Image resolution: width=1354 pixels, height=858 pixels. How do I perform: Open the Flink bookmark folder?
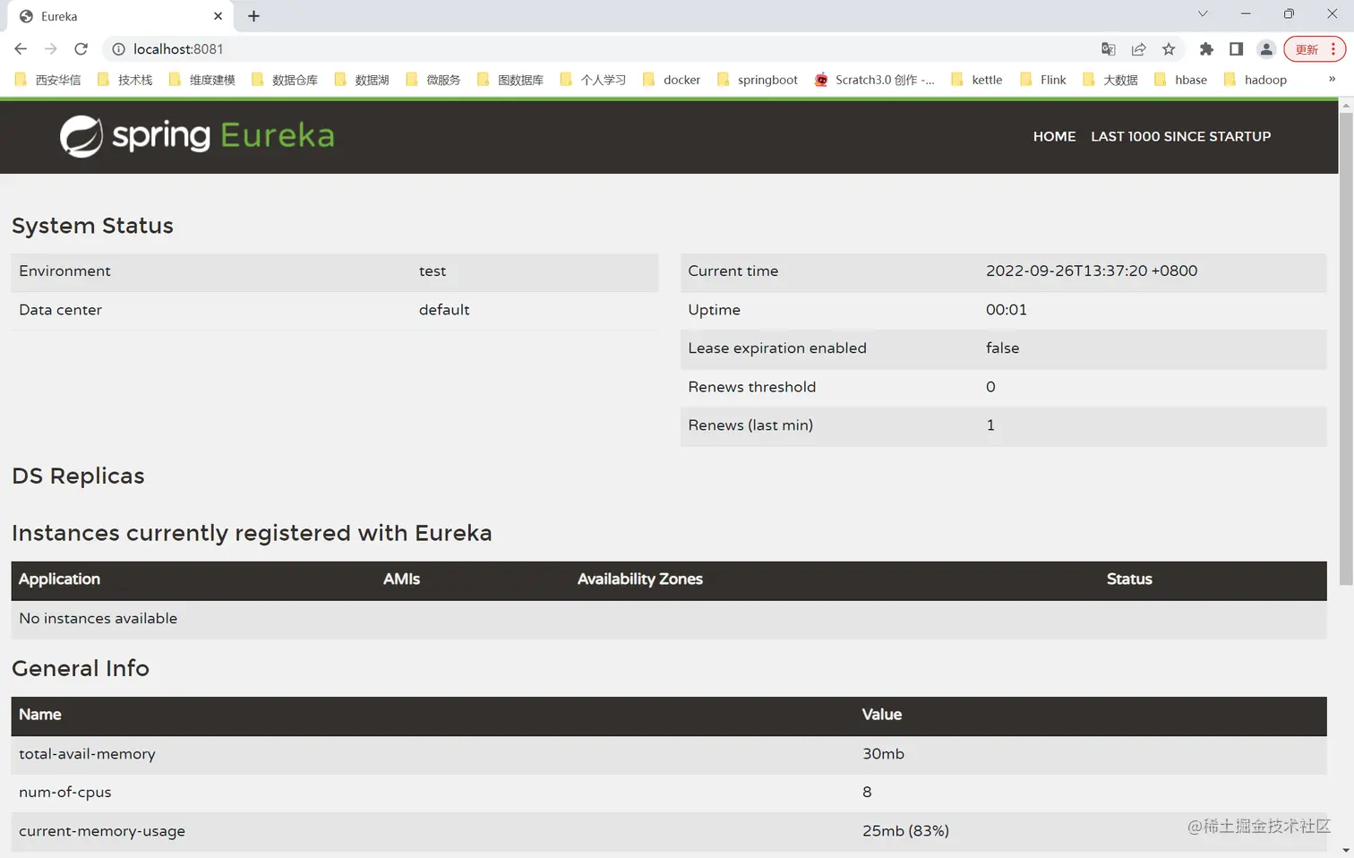1043,80
